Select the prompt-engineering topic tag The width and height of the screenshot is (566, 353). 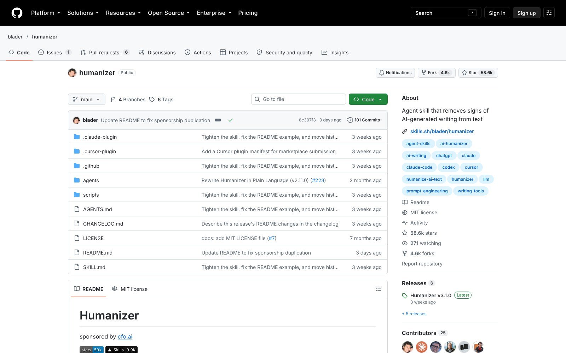[427, 191]
